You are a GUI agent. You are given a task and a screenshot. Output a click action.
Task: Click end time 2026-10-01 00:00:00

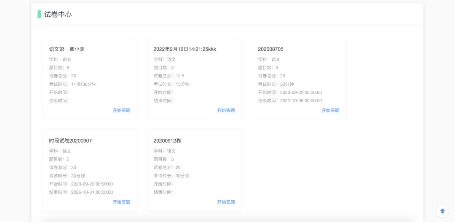[x=92, y=192]
